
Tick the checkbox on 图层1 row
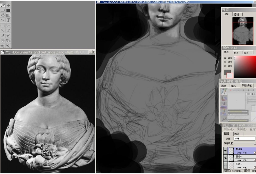click(255, 167)
